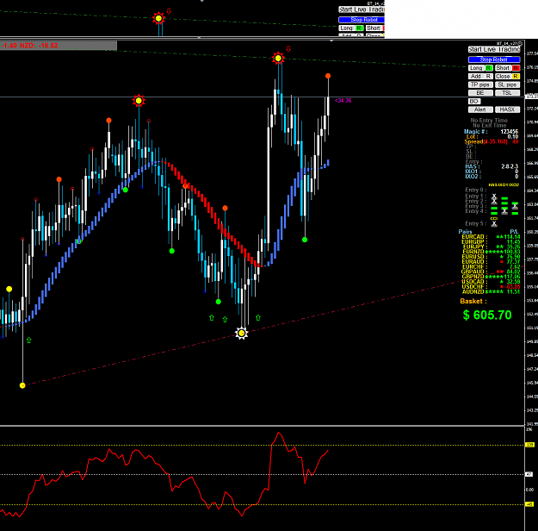The height and width of the screenshot is (531, 538).
Task: Click the 'No Entry Time' label
Action: (489, 121)
